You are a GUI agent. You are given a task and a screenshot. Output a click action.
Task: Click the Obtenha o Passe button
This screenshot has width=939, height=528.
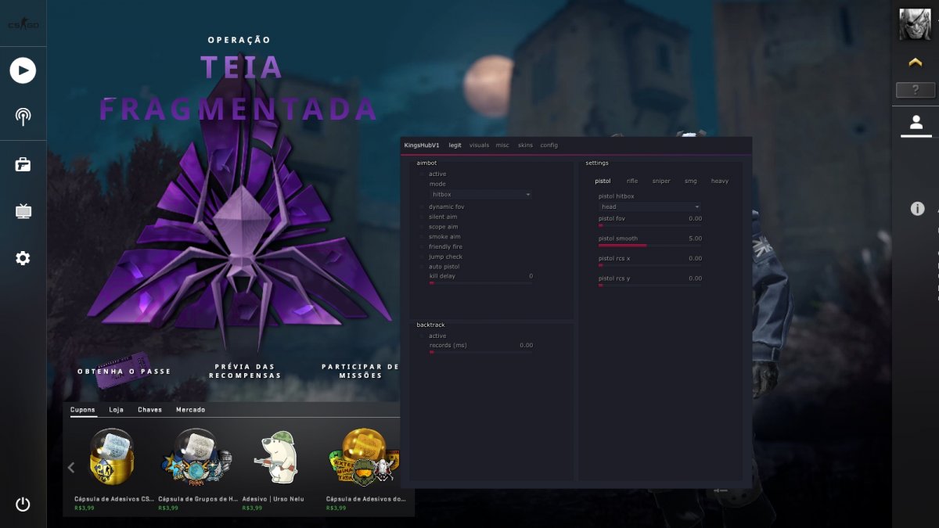tap(124, 372)
